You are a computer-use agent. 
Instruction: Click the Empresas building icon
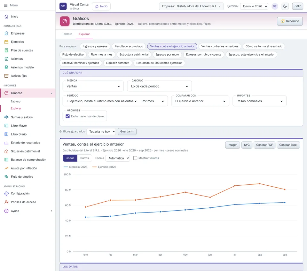click(6, 33)
